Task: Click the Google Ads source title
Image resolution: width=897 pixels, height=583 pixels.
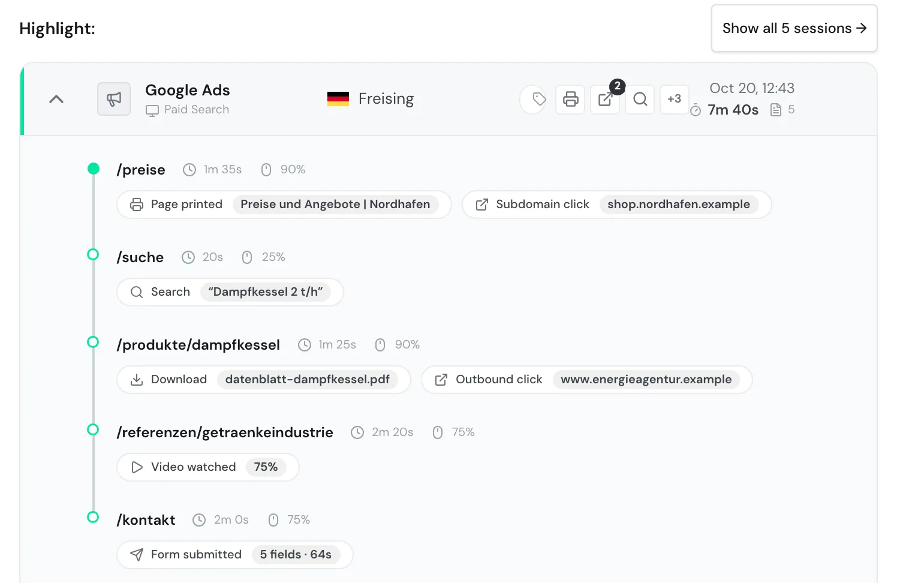Action: click(x=188, y=90)
